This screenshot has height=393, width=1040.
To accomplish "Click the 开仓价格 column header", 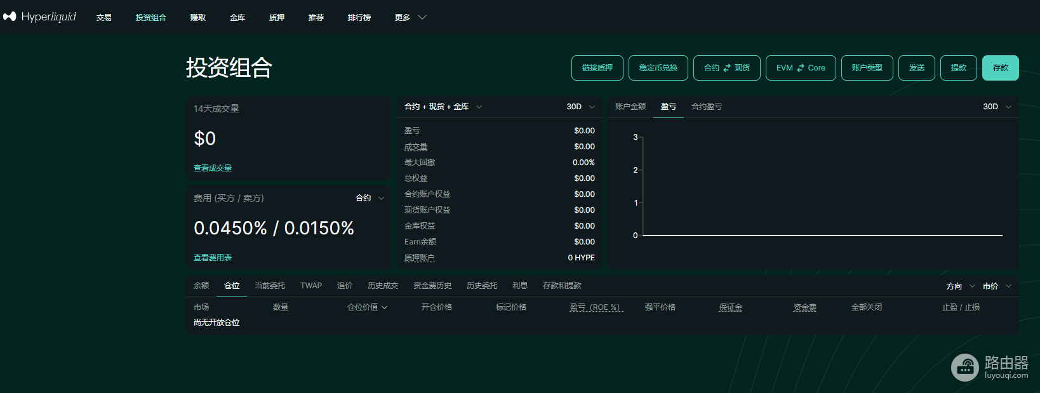I will pos(437,307).
